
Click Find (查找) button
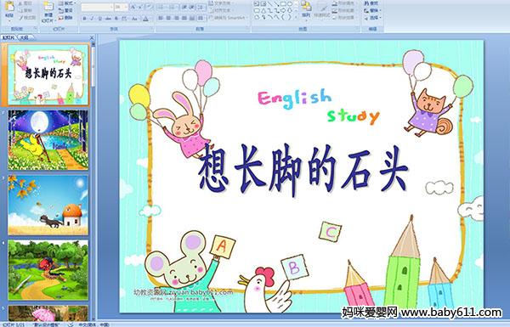[x=371, y=3]
